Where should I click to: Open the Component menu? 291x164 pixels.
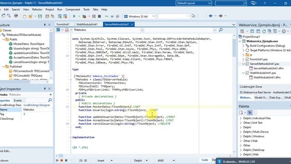click(73, 10)
